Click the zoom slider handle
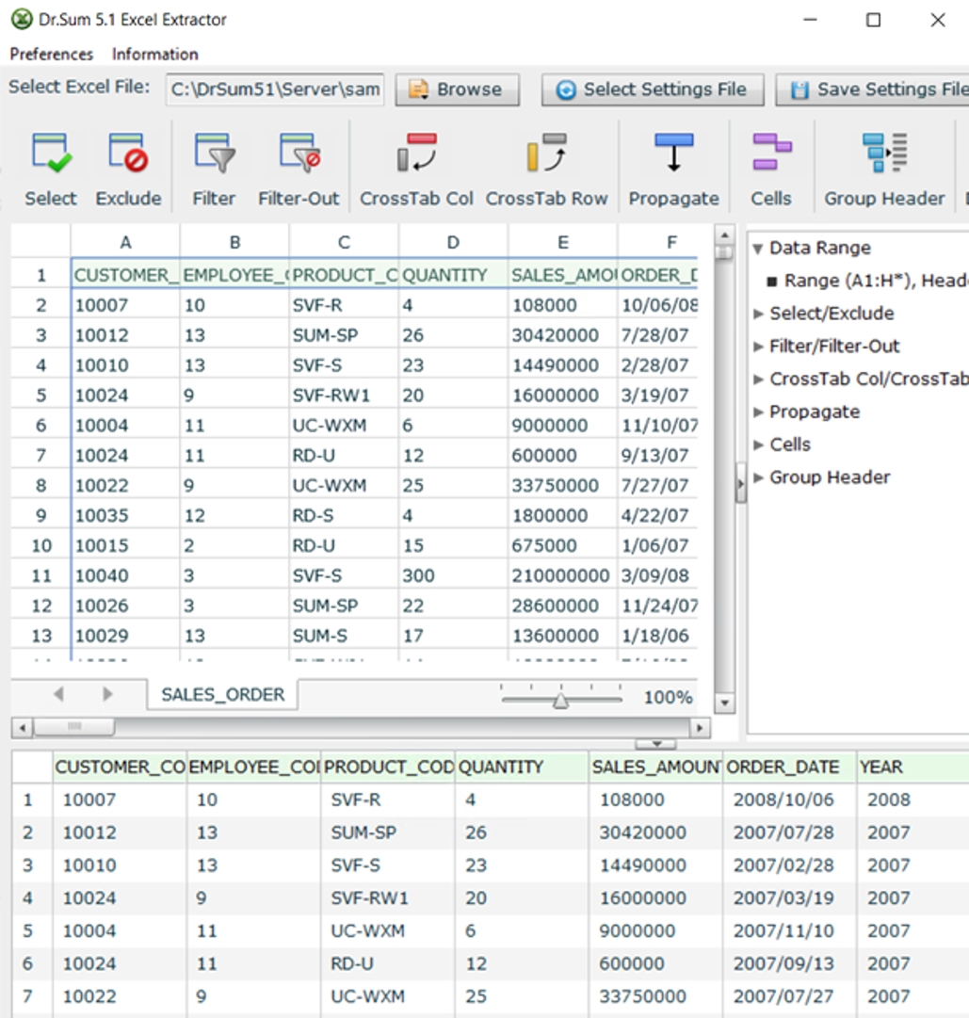The image size is (969, 1018). tap(560, 700)
